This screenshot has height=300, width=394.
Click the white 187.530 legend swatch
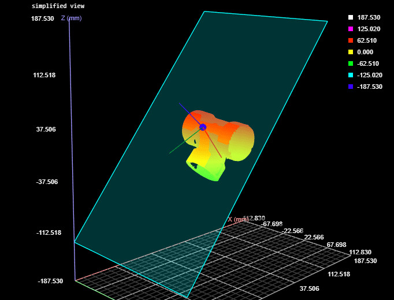tap(351, 17)
